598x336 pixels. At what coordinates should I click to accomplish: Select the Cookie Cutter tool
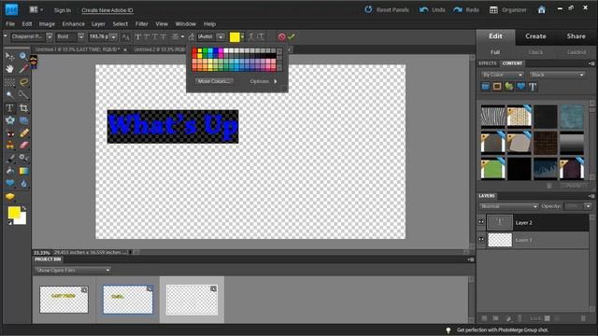(9, 120)
